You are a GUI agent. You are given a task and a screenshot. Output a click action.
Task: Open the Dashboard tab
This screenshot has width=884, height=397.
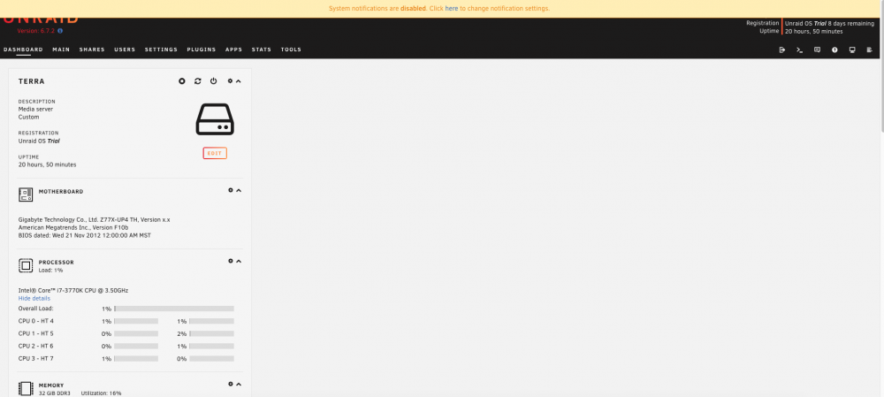coord(23,50)
